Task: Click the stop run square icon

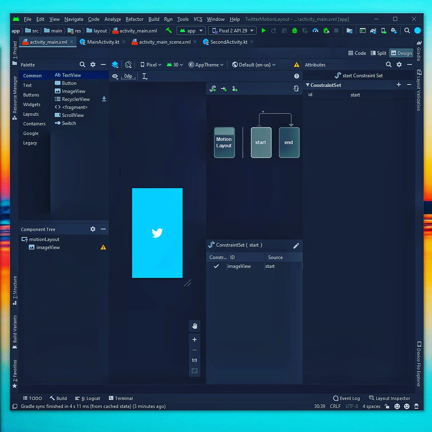Action: 336,30
